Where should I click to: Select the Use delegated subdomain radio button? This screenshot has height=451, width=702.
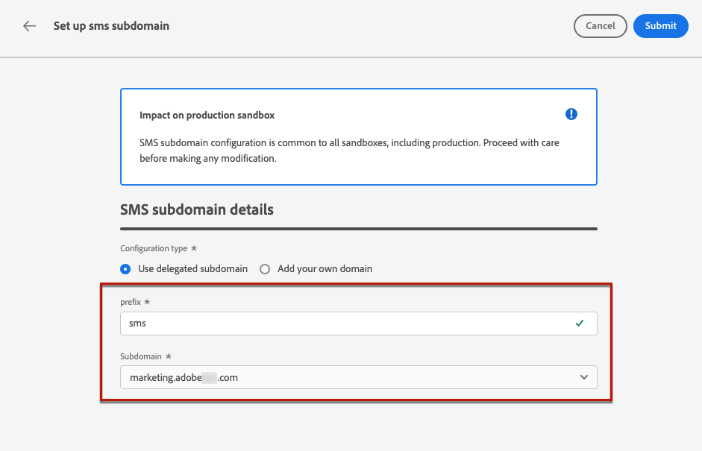(x=125, y=269)
